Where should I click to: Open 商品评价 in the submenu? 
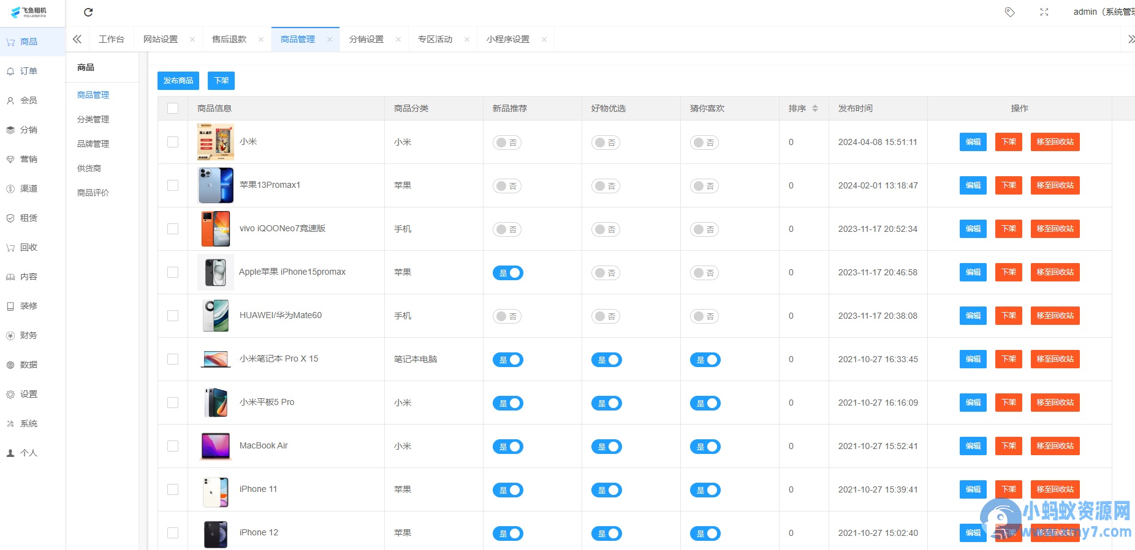[93, 193]
